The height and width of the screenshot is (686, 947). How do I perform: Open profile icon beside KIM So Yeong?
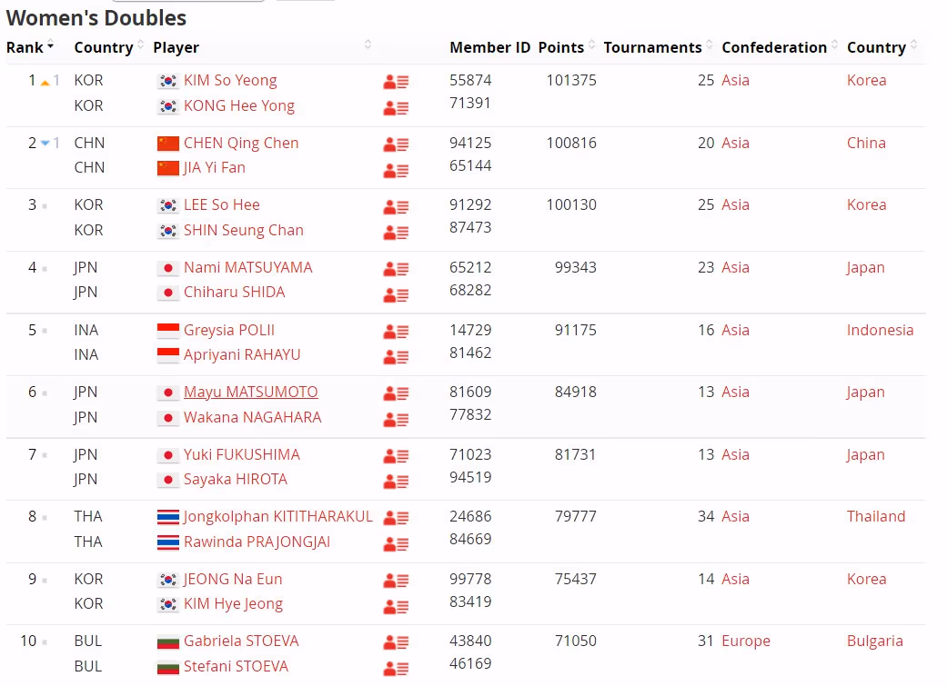tap(396, 81)
